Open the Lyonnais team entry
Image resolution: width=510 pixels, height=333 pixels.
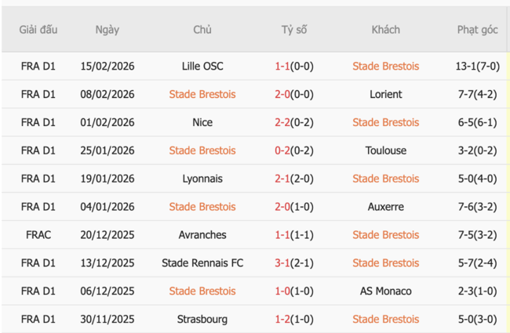point(202,179)
